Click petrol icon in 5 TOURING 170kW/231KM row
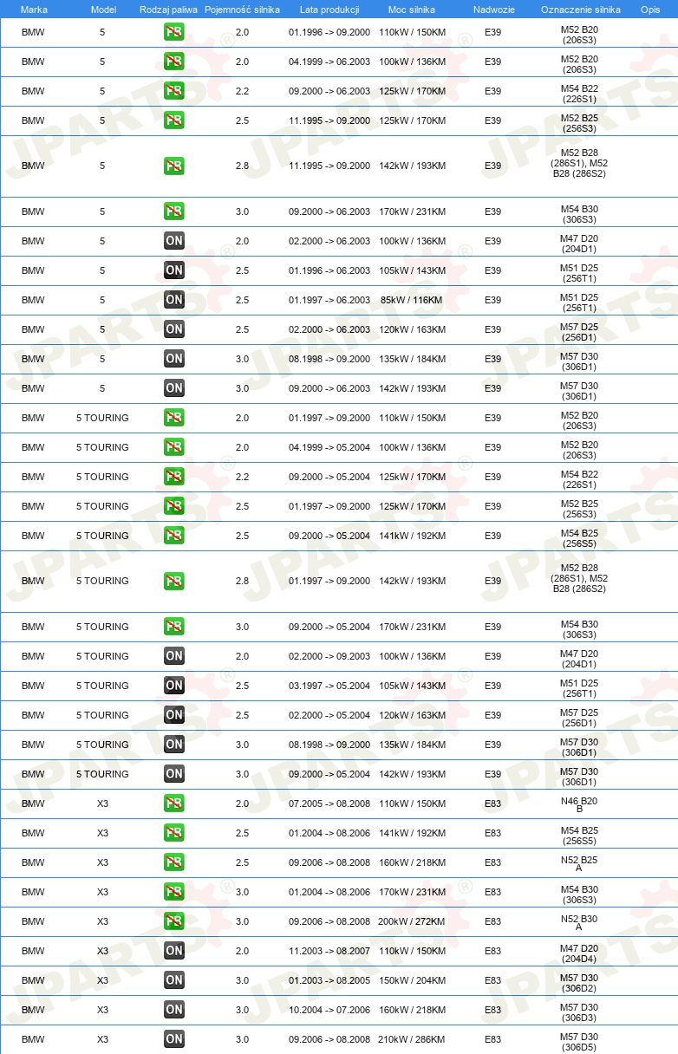Viewport: 678px width, 1054px height. (x=174, y=627)
